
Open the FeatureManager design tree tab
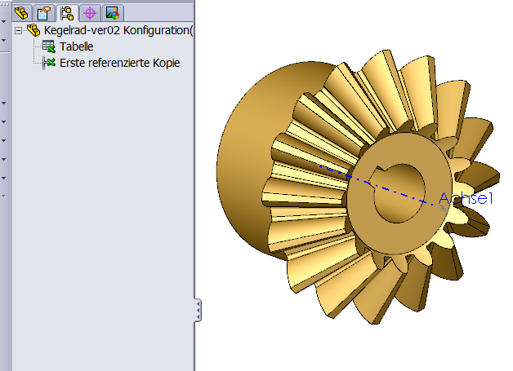click(x=22, y=13)
